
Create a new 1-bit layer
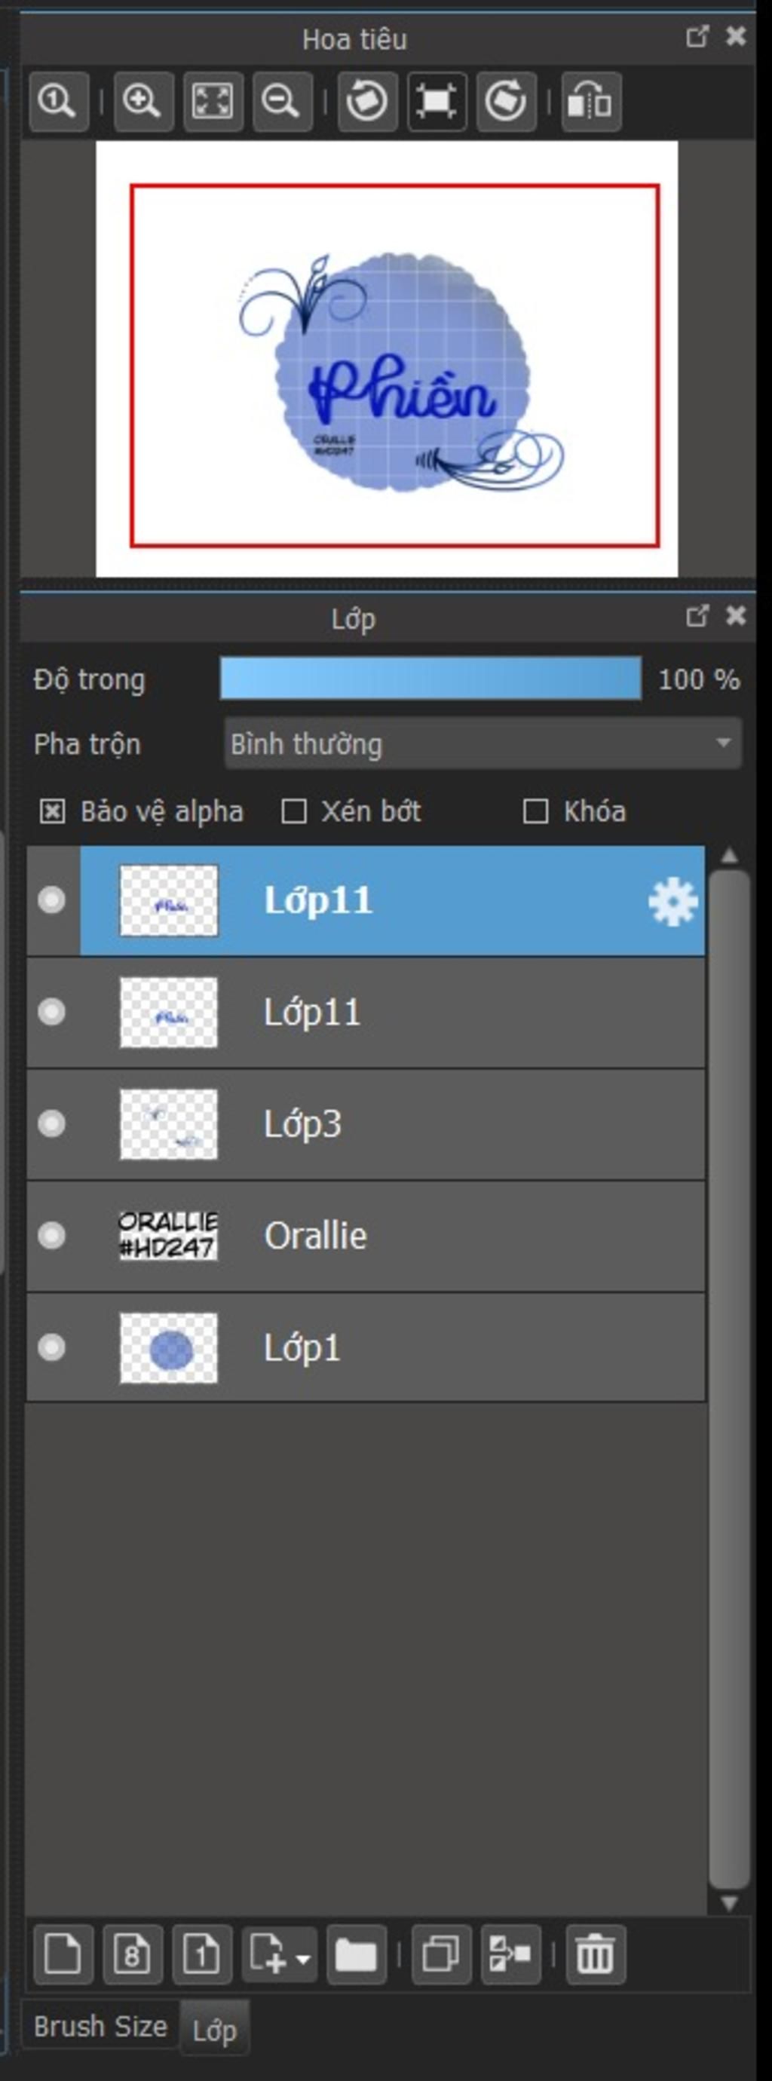coord(202,1954)
